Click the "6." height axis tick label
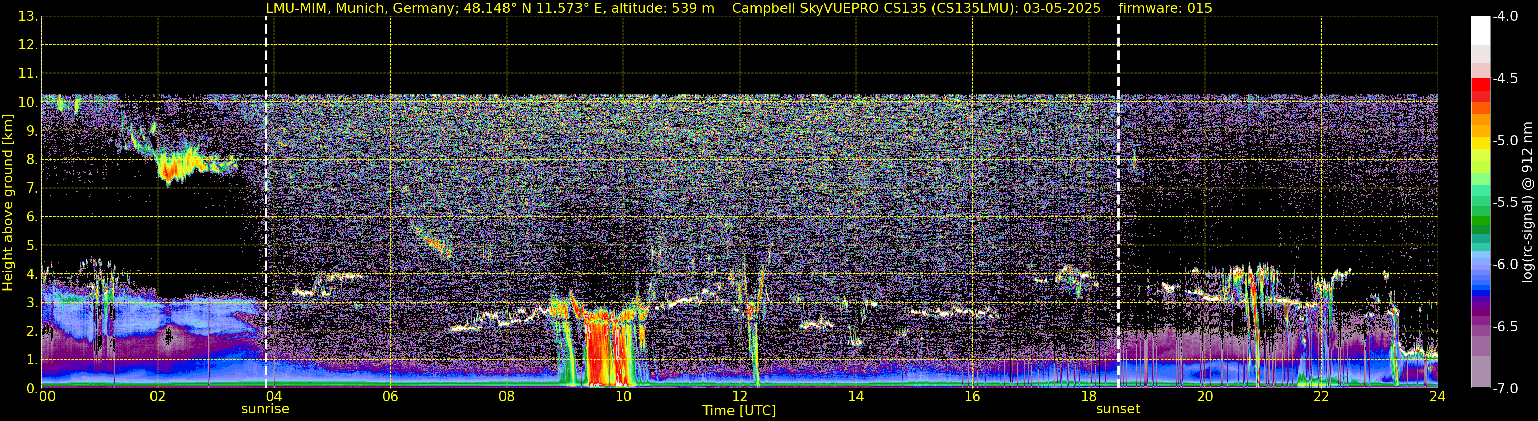1538x421 pixels. click(x=32, y=217)
